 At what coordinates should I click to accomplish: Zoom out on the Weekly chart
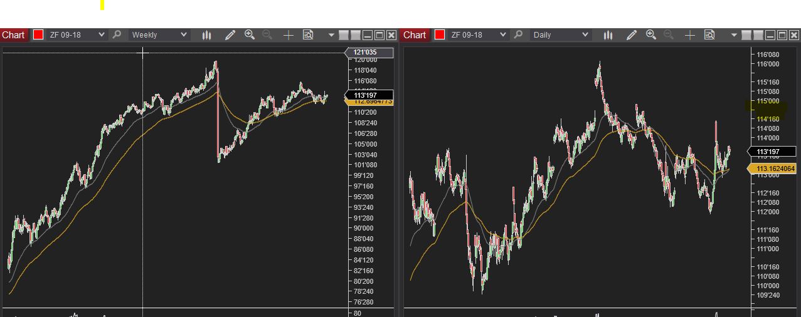coord(267,35)
